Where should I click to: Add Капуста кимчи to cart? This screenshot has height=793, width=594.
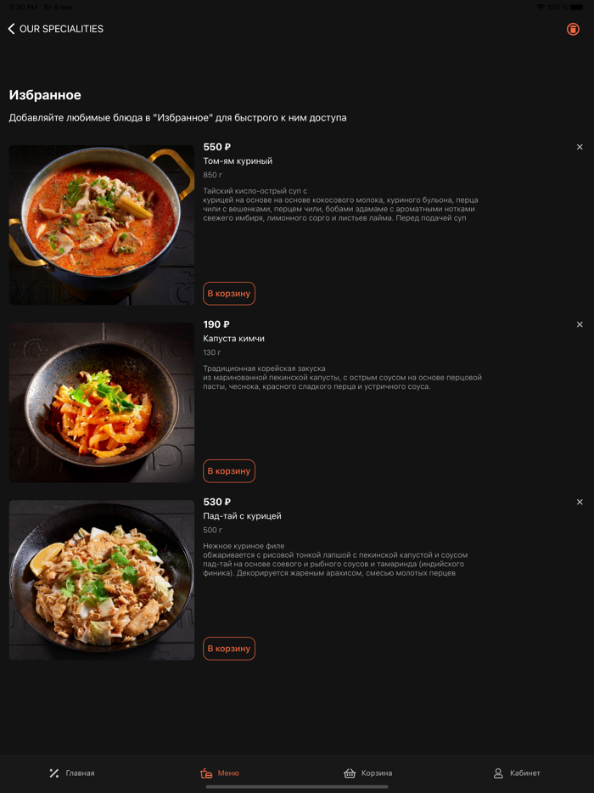[x=229, y=471]
